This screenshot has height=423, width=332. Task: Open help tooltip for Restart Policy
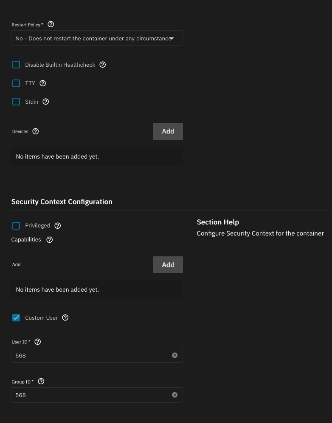[x=51, y=24]
